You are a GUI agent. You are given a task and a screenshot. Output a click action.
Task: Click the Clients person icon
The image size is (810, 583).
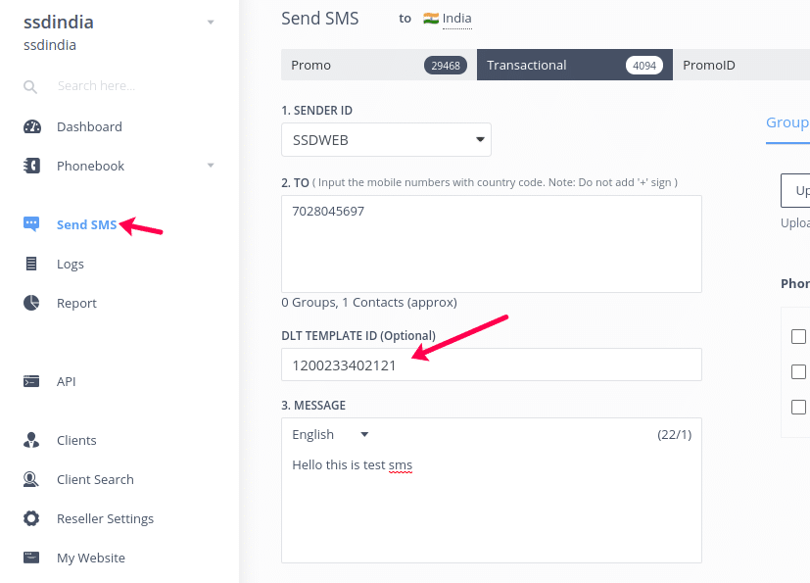[x=31, y=440]
